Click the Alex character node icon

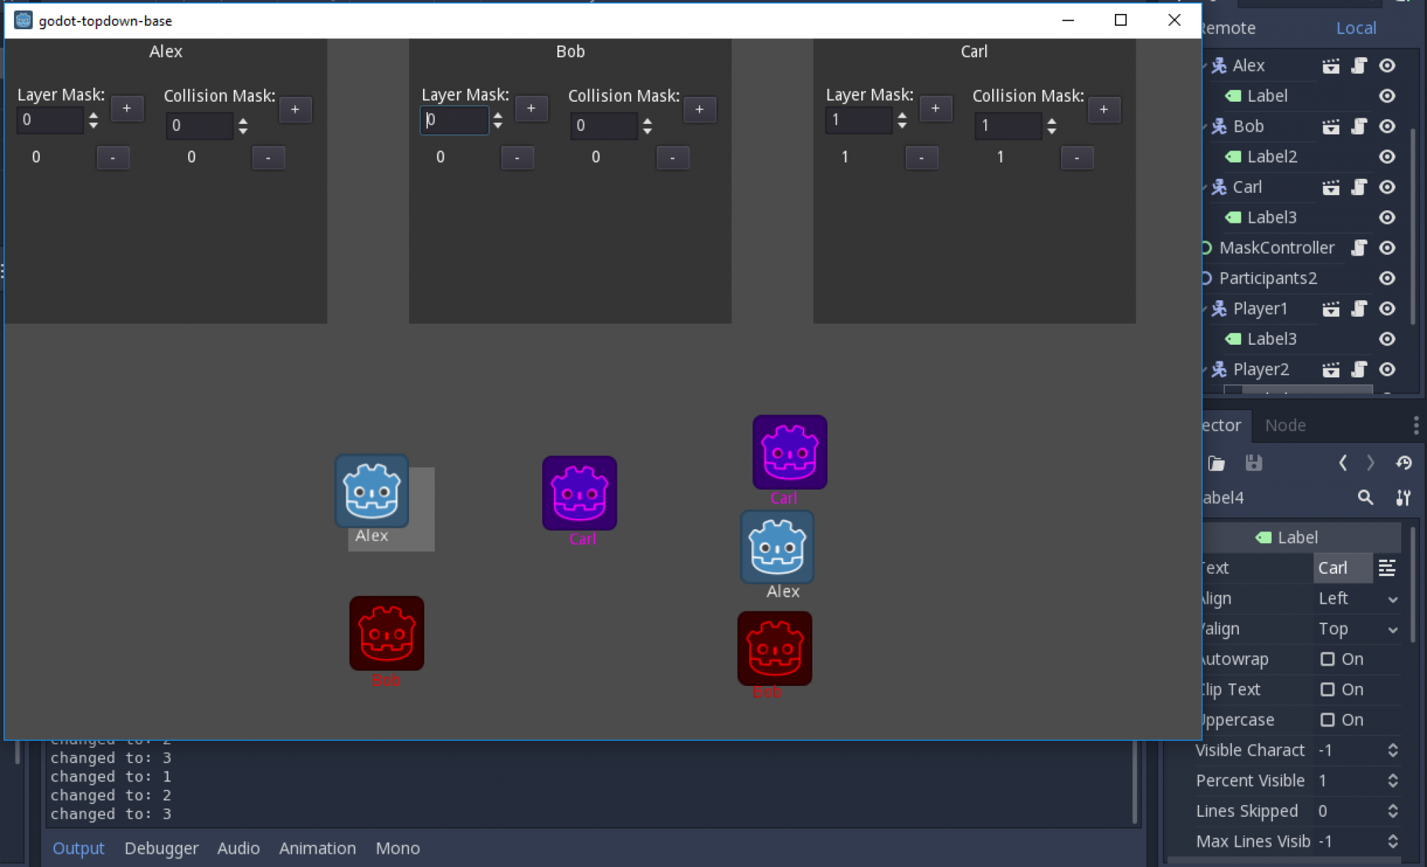(1219, 64)
